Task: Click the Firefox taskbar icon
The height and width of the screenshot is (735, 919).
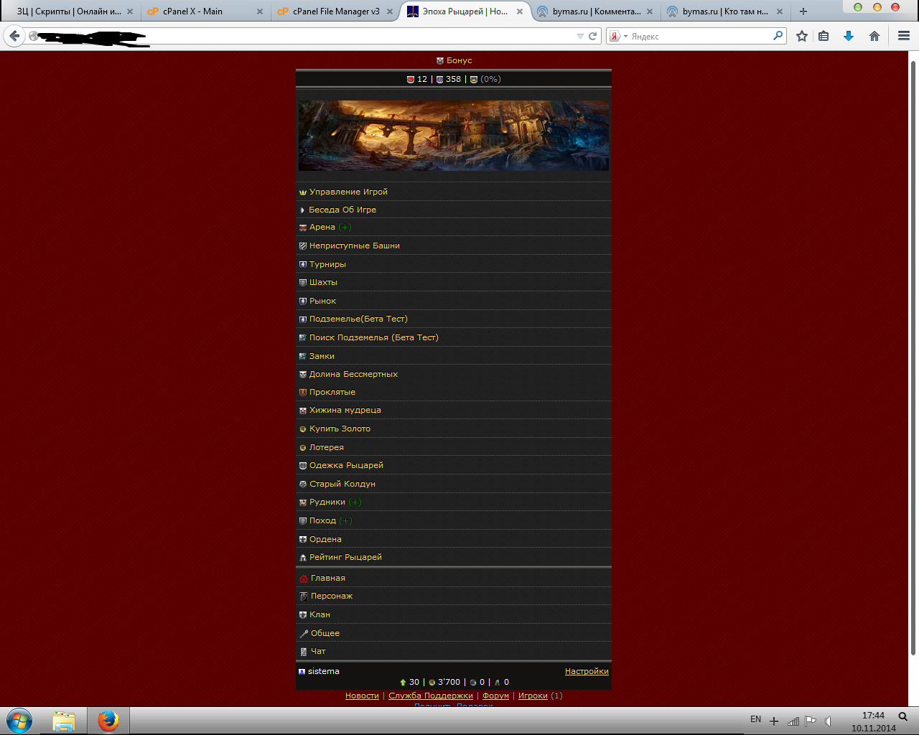Action: click(x=108, y=721)
